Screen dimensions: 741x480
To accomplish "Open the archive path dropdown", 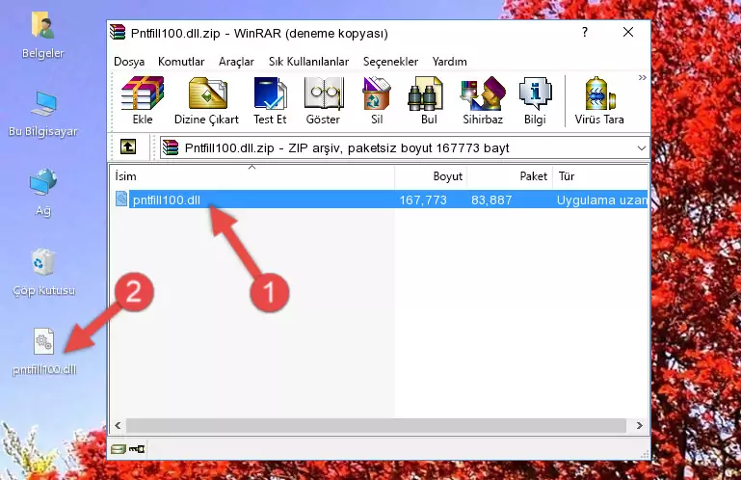I will coord(642,148).
